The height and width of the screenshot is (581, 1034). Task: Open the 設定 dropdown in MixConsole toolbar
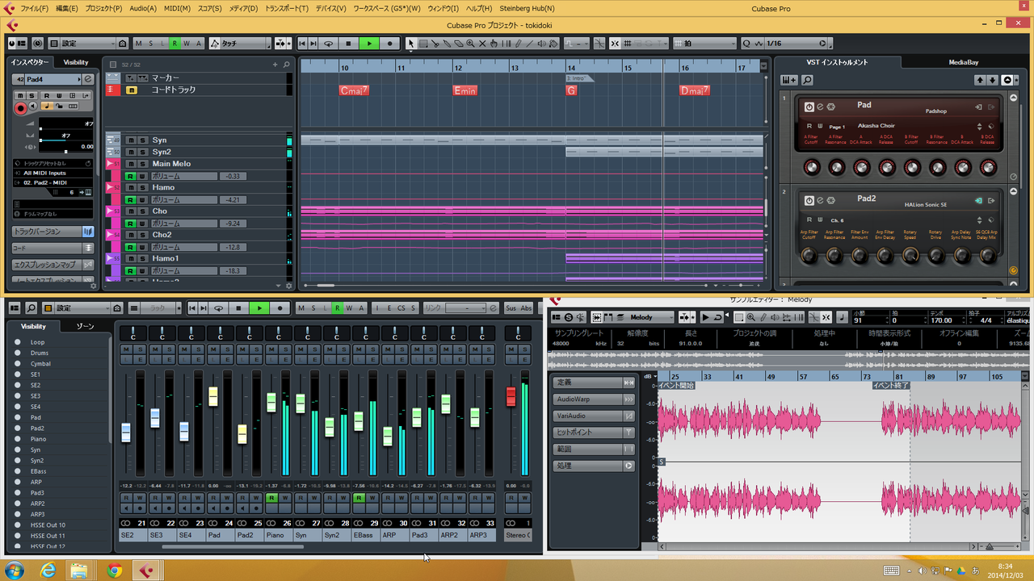point(83,308)
